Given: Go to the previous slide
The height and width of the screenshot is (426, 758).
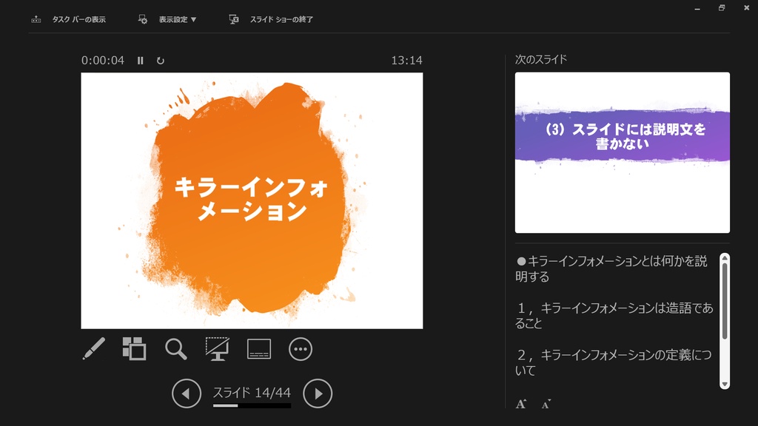Looking at the screenshot, I should (x=187, y=393).
